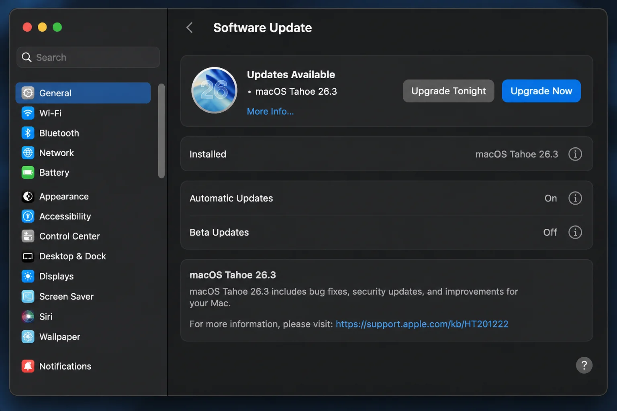Show info for Installed macOS version
The width and height of the screenshot is (617, 411).
pyautogui.click(x=575, y=154)
